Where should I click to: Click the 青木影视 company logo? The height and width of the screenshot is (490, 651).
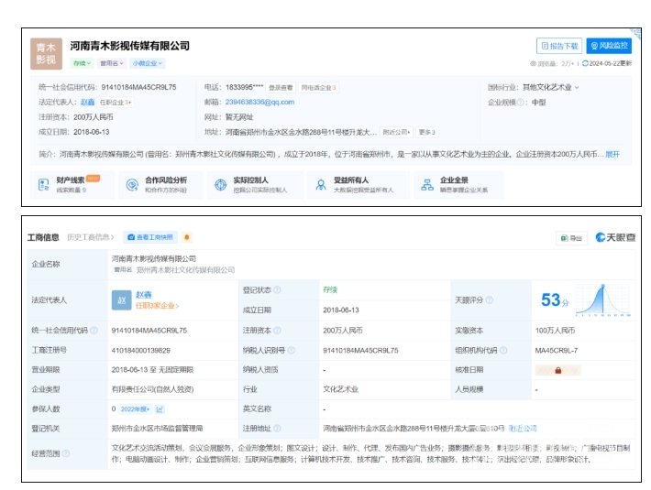click(46, 53)
